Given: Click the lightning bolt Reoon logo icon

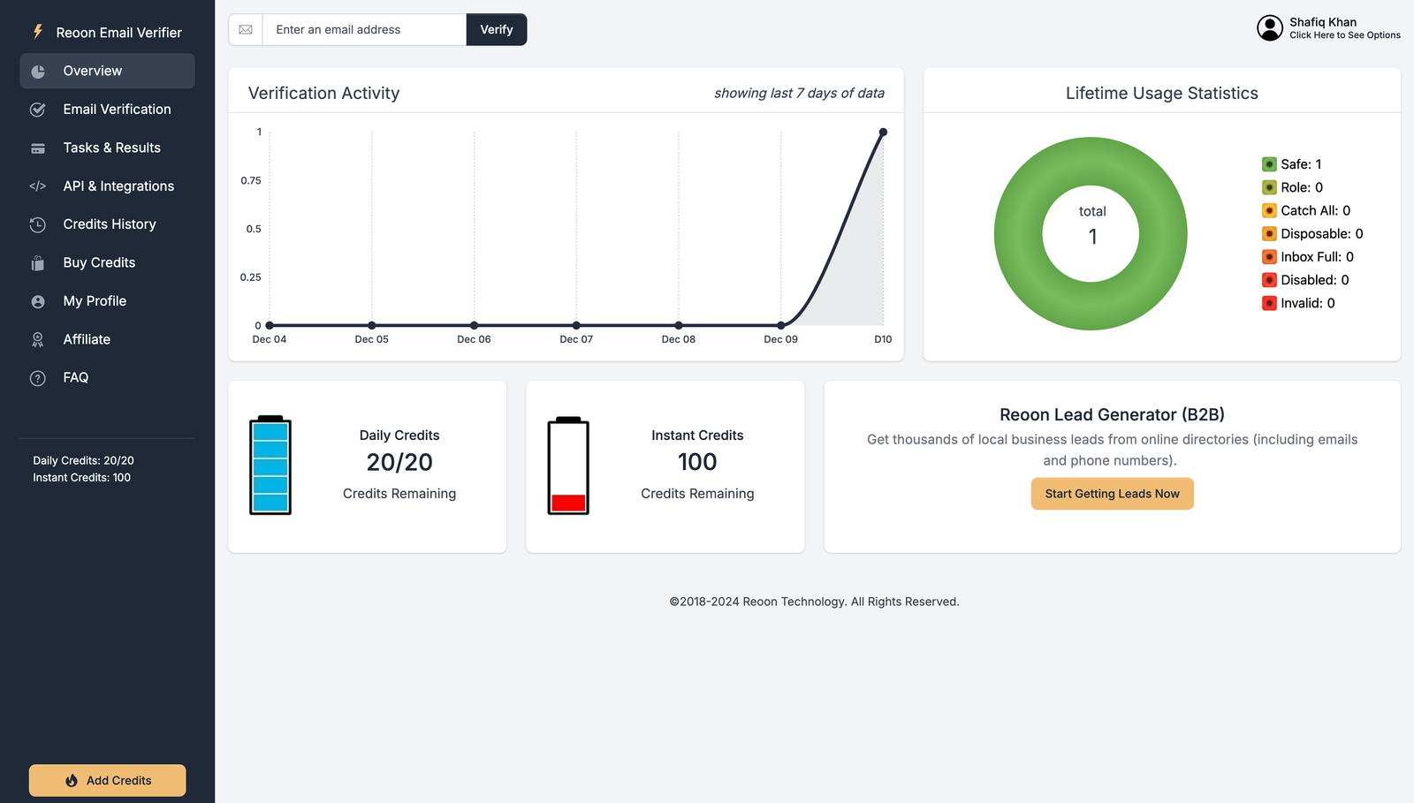Looking at the screenshot, I should [x=38, y=32].
